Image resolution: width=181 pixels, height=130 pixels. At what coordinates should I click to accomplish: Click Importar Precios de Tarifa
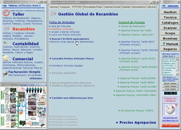click(x=136, y=30)
